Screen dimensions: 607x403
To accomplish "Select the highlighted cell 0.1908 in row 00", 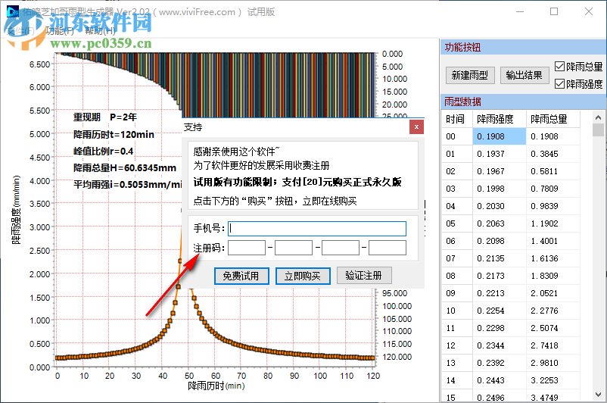I will pos(500,136).
